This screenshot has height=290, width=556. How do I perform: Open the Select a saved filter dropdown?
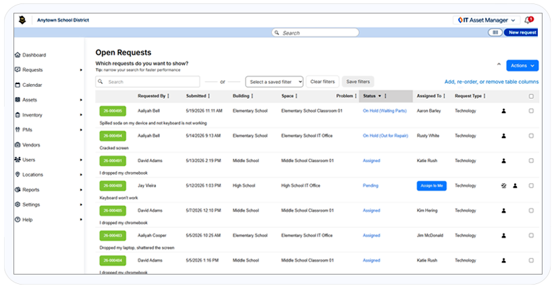275,81
